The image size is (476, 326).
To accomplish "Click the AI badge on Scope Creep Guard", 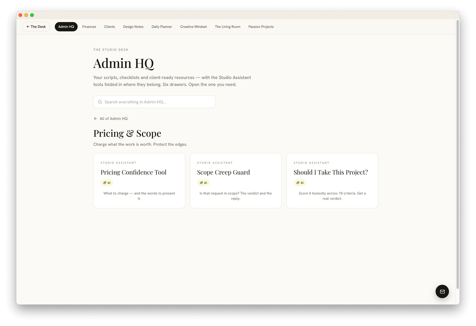I will click(203, 183).
